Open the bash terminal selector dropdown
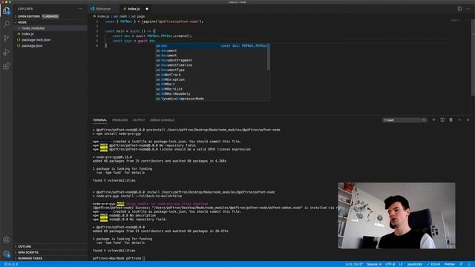The height and width of the screenshot is (267, 475). [x=404, y=120]
